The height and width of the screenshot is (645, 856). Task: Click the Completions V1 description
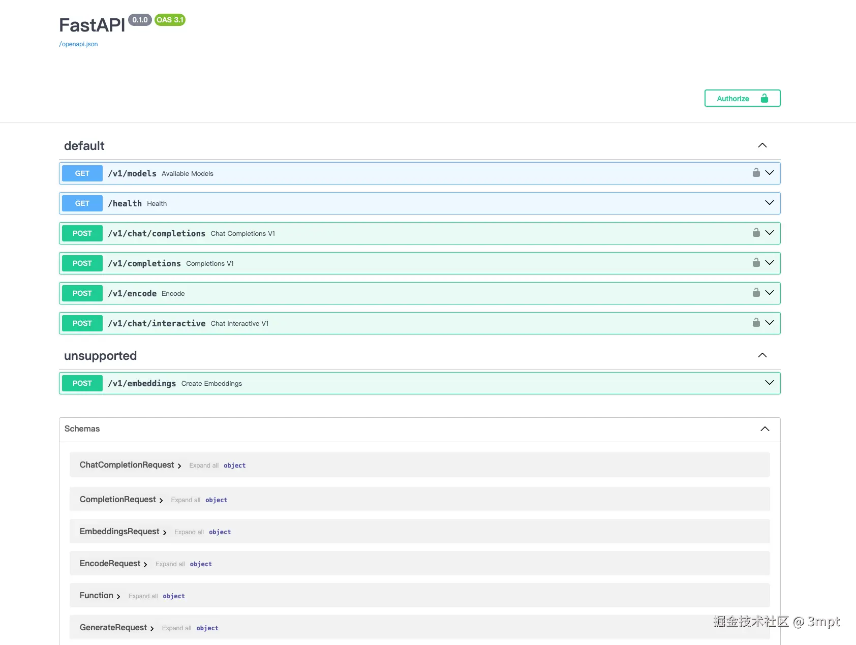[210, 264]
